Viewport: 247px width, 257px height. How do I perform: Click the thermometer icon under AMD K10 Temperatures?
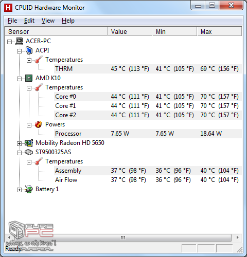pyautogui.click(x=39, y=87)
